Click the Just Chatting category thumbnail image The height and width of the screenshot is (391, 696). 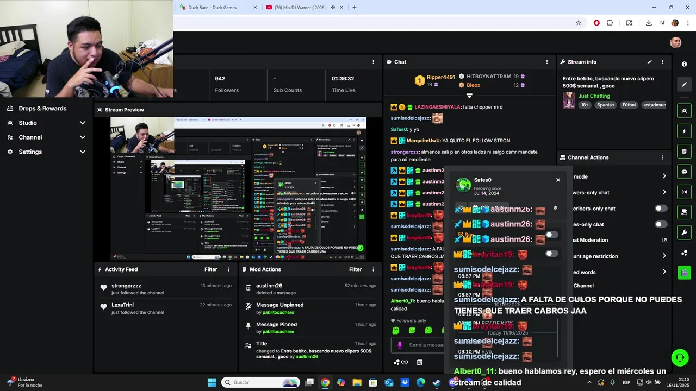(569, 100)
